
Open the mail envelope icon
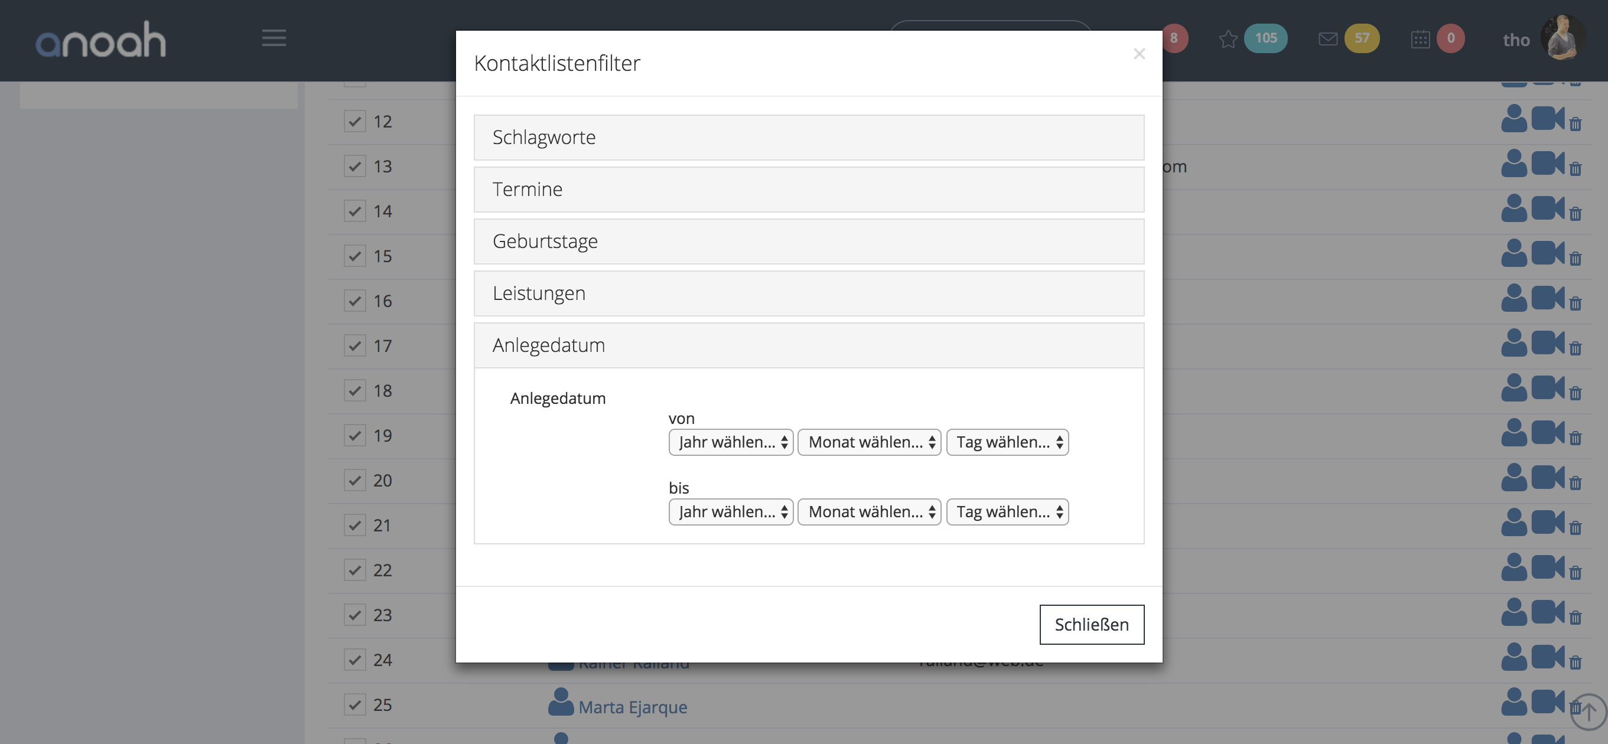pyautogui.click(x=1328, y=39)
